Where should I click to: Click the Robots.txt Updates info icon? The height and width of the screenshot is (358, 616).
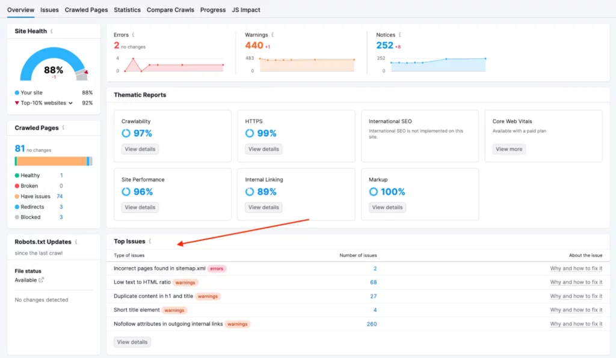click(x=76, y=242)
